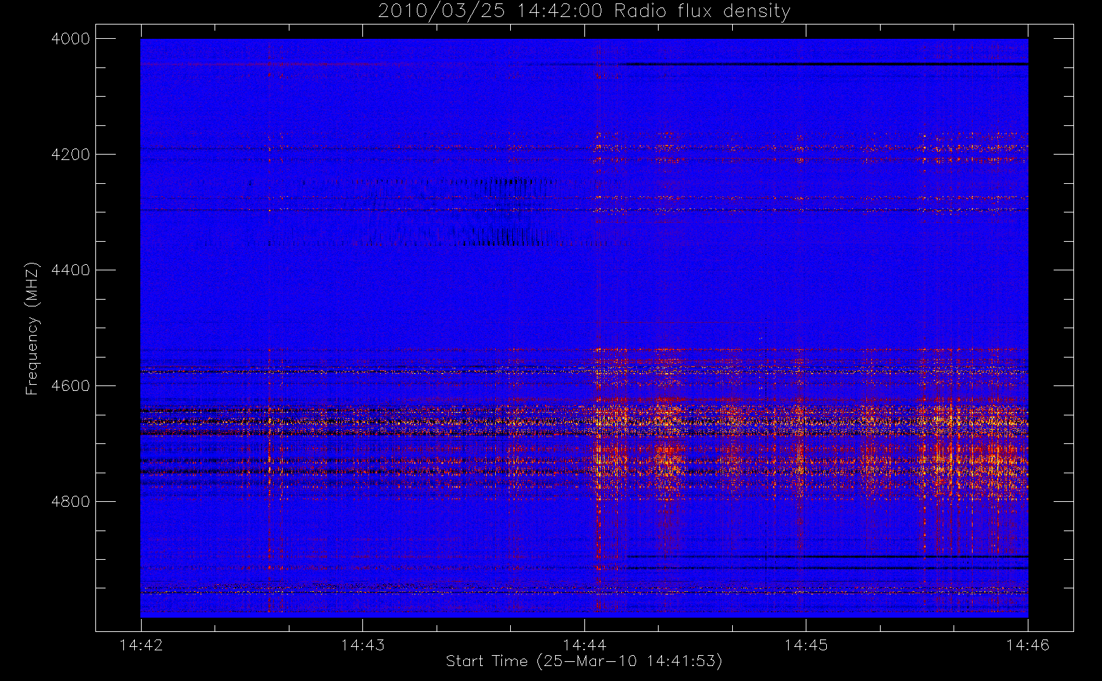Click the 4400 frequency tick label
Viewport: 1102px width, 681px height.
pos(71,270)
